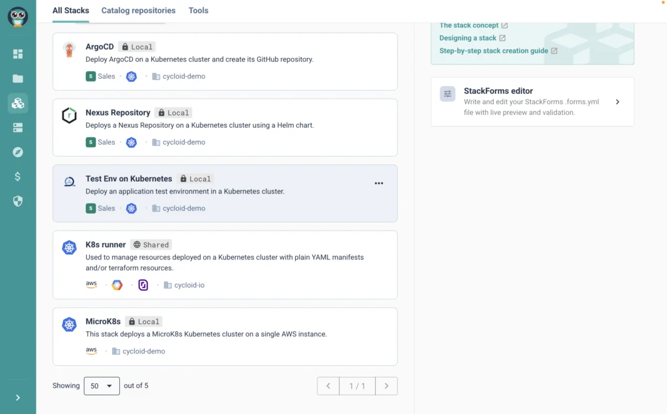Click the MicroK8s description text
Viewport: 667px width, 414px height.
[x=206, y=334]
